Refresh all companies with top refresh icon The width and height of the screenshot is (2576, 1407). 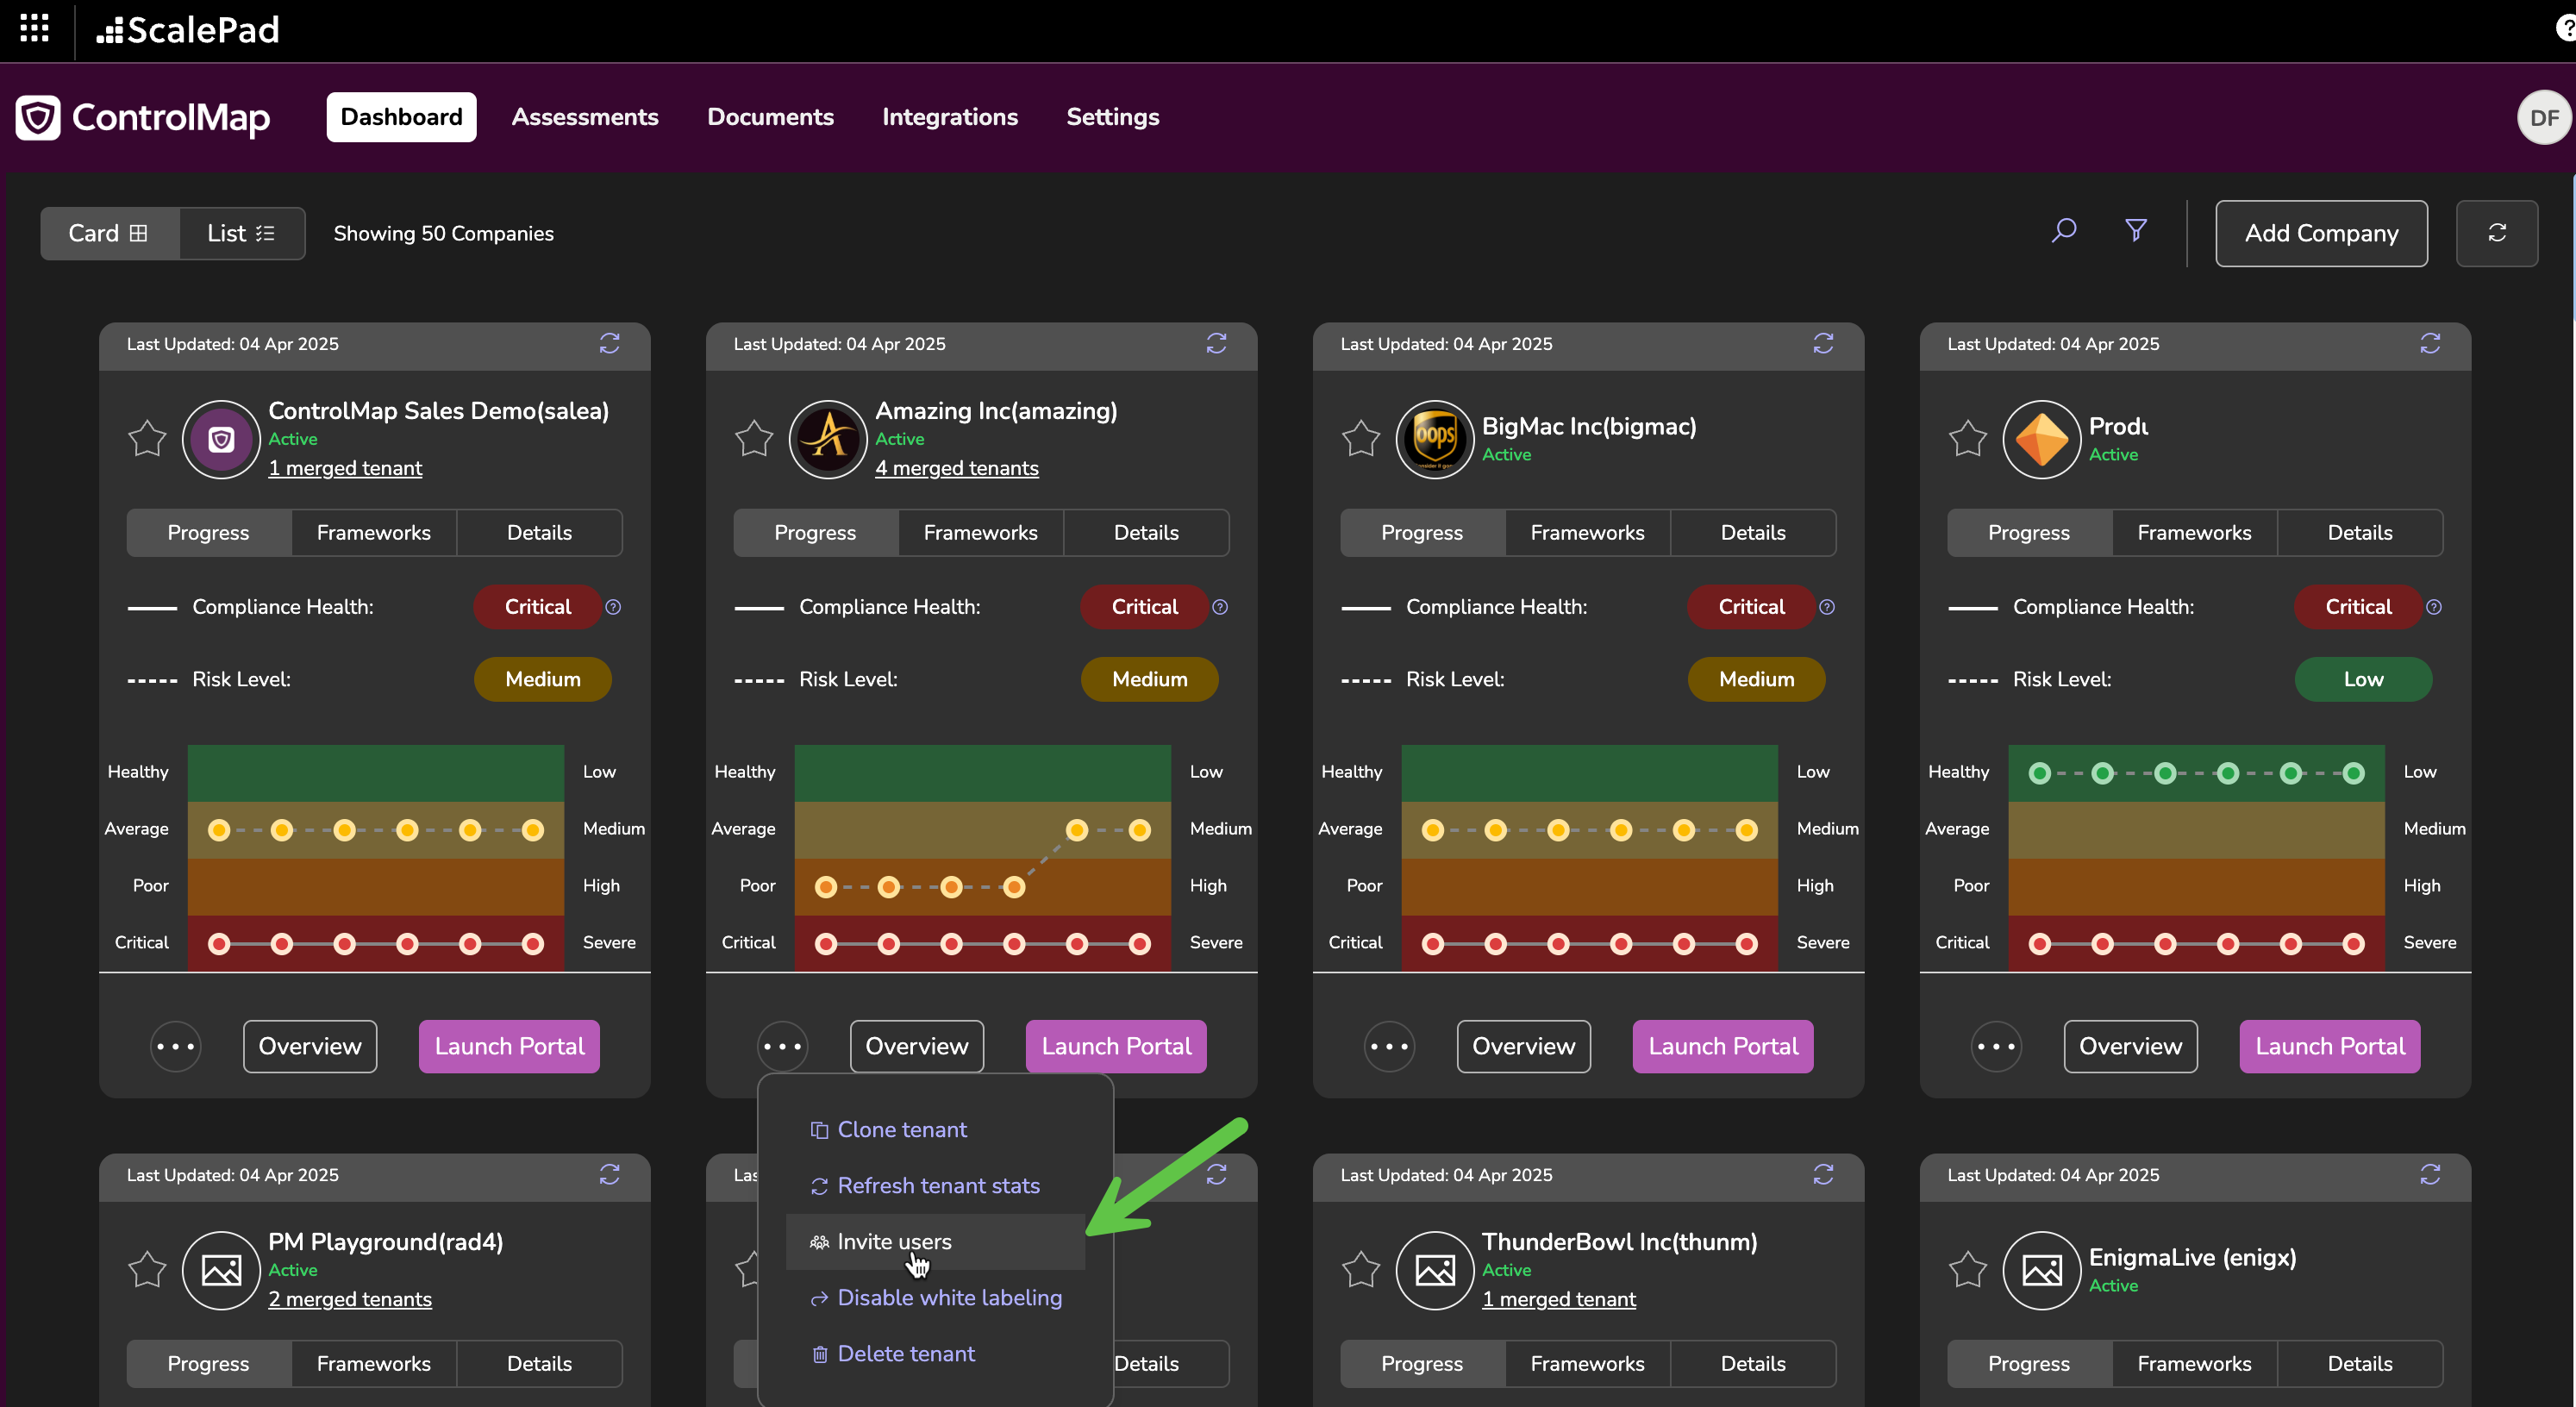pos(2497,233)
